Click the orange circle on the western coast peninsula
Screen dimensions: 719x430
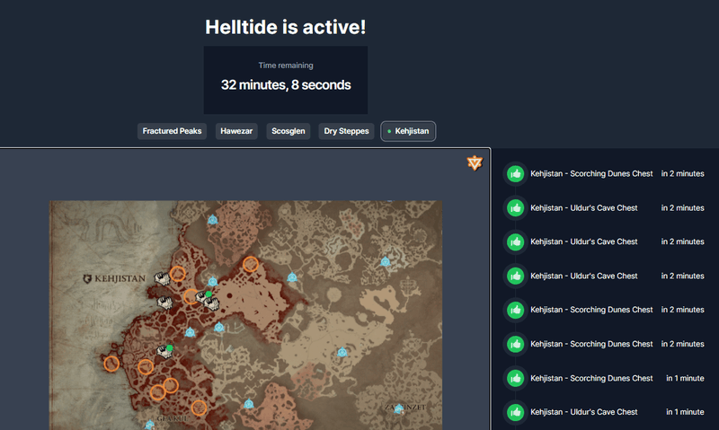(111, 364)
